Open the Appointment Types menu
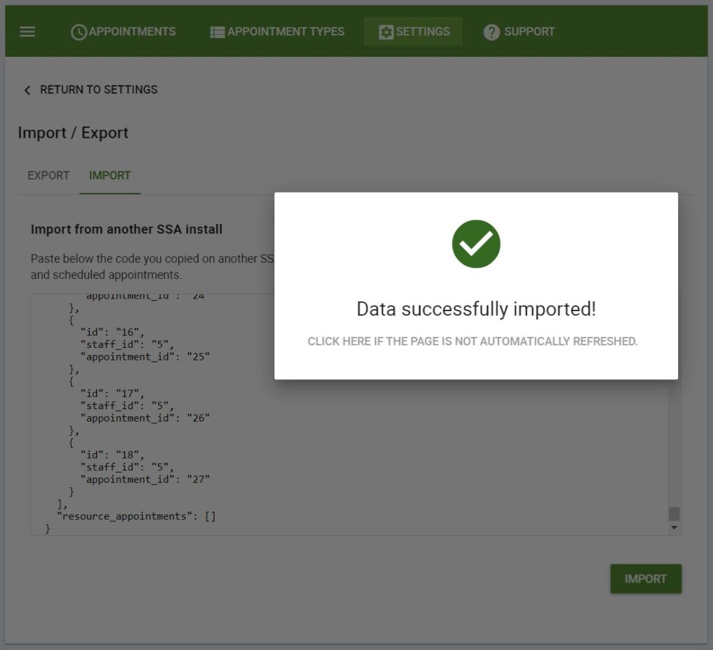This screenshot has height=650, width=713. click(x=277, y=32)
